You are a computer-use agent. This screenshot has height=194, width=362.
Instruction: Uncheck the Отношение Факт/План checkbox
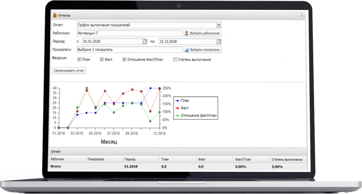coord(124,59)
